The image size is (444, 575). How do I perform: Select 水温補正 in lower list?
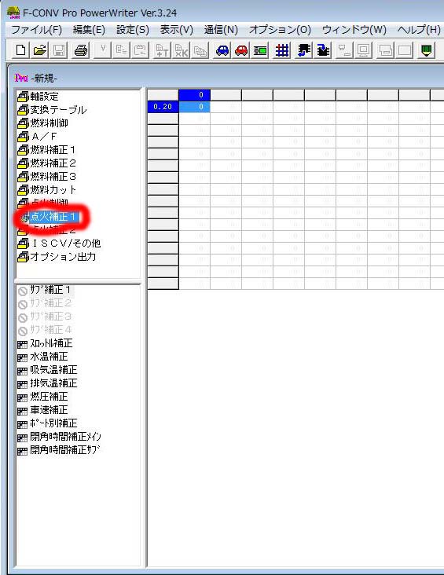(42, 357)
